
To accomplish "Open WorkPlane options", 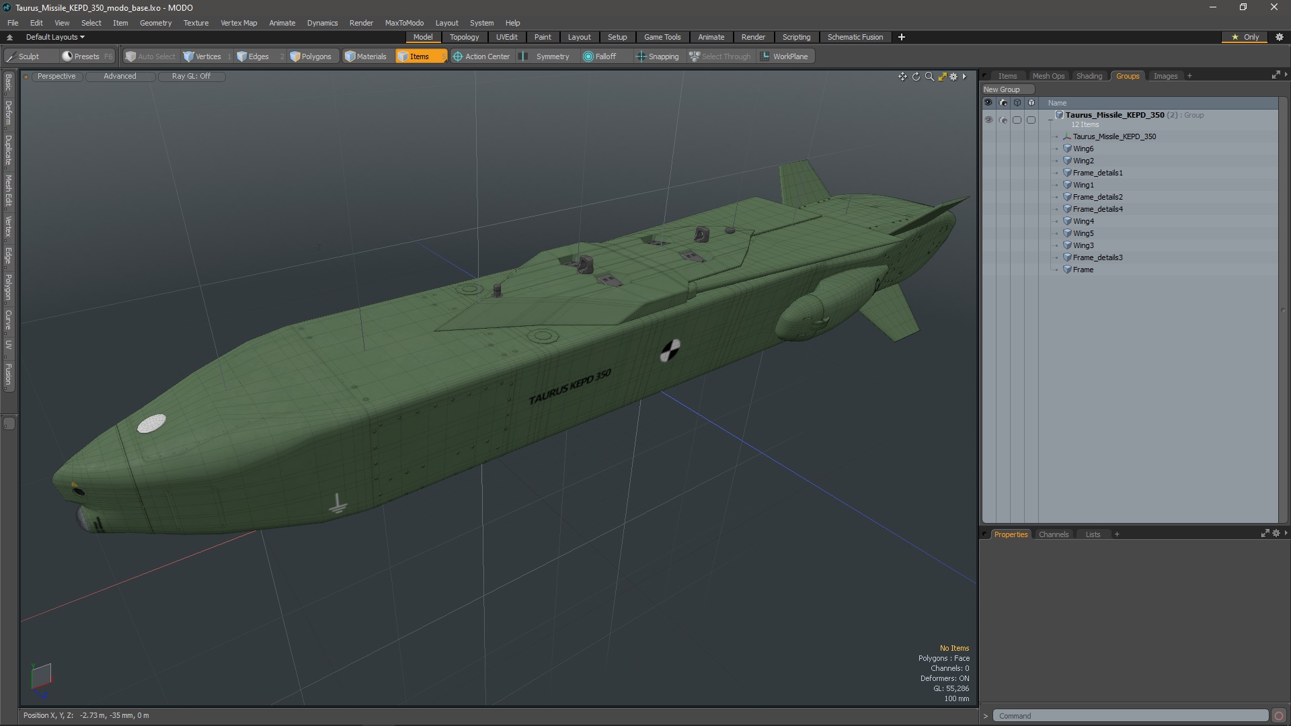I will (785, 56).
